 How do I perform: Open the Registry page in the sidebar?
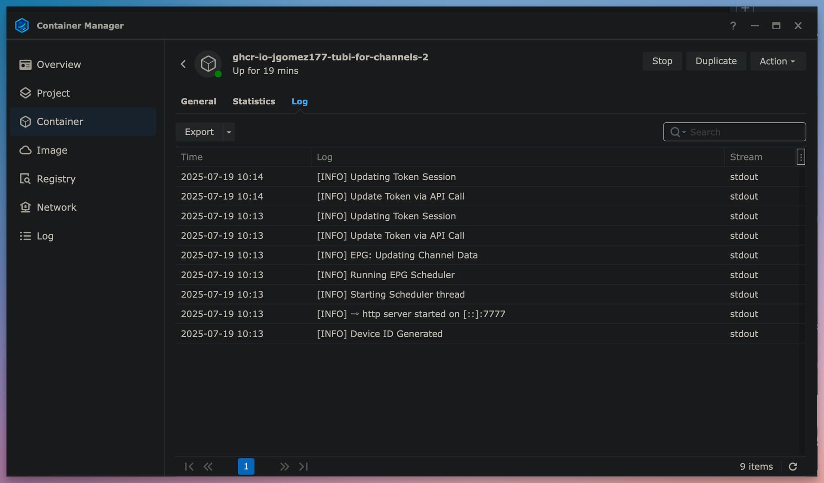(x=56, y=179)
